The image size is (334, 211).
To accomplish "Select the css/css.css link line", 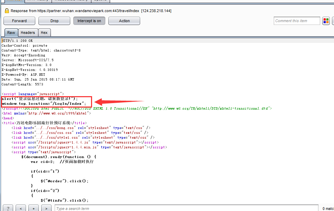I will [x=80, y=133].
